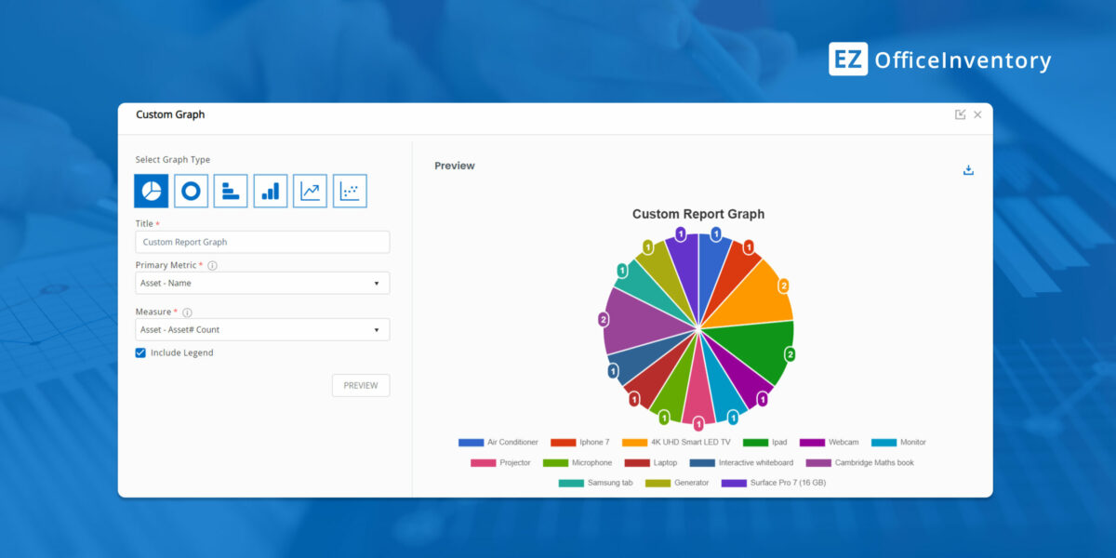Open the Custom Graph dialog in a new window

[960, 114]
